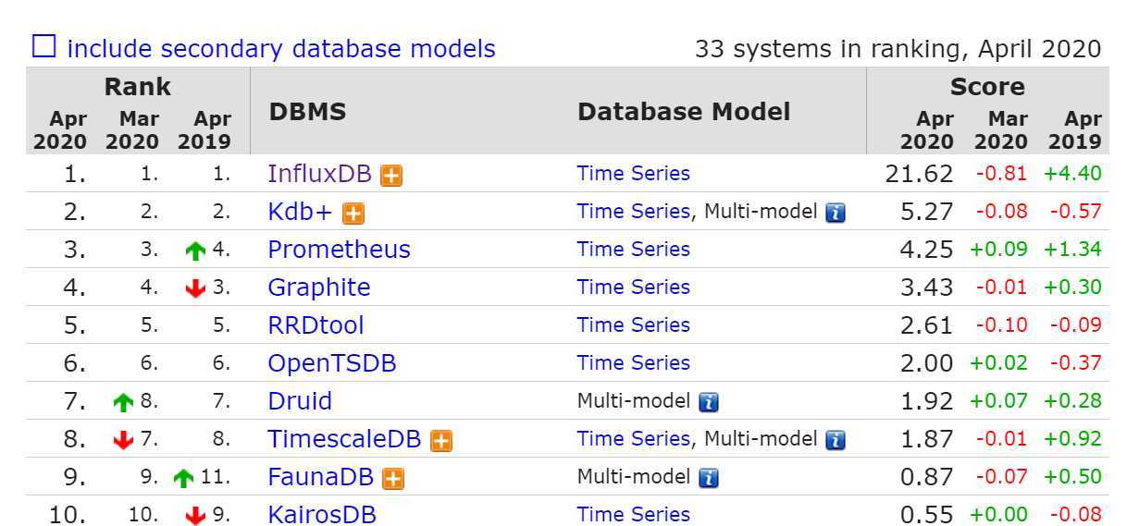This screenshot has width=1127, height=526.
Task: Click Time Series model in KairosDB row
Action: [633, 514]
